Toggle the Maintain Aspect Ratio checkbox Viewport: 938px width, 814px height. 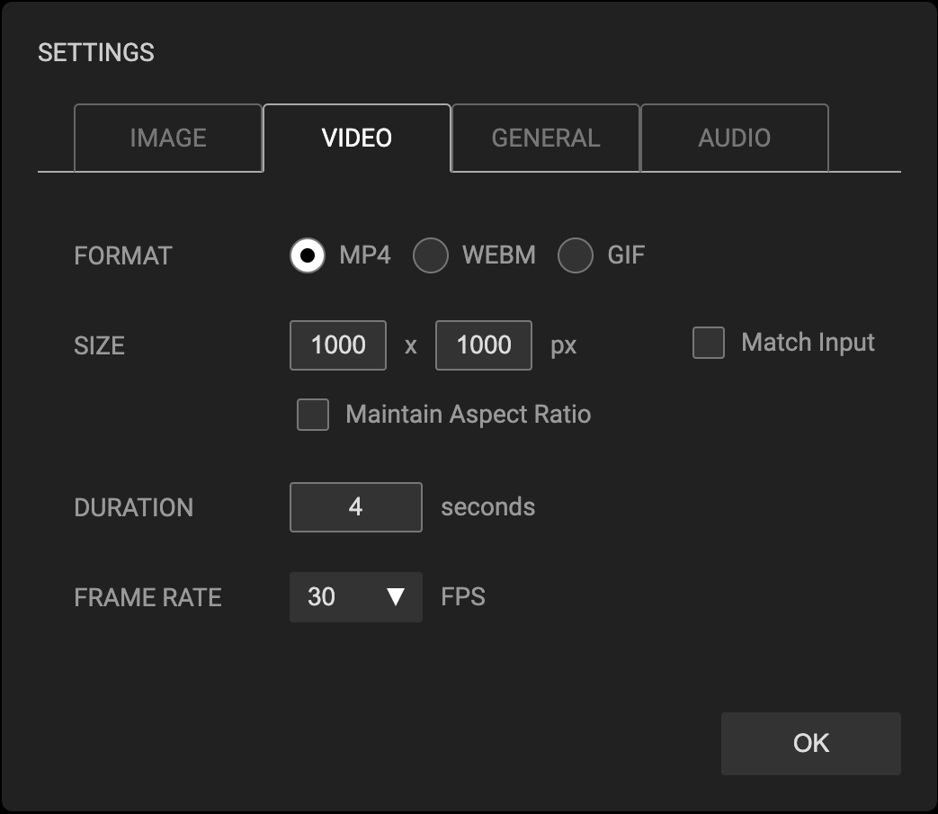pyautogui.click(x=313, y=415)
